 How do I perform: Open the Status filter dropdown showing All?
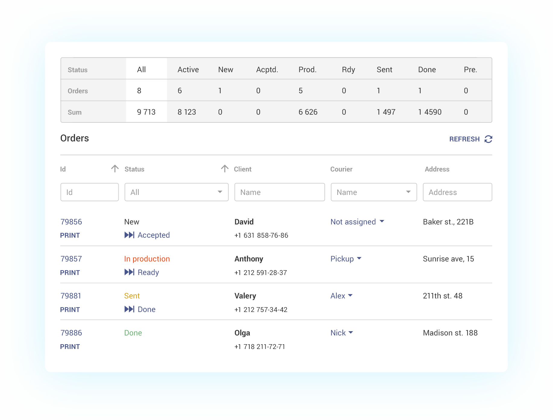[177, 192]
